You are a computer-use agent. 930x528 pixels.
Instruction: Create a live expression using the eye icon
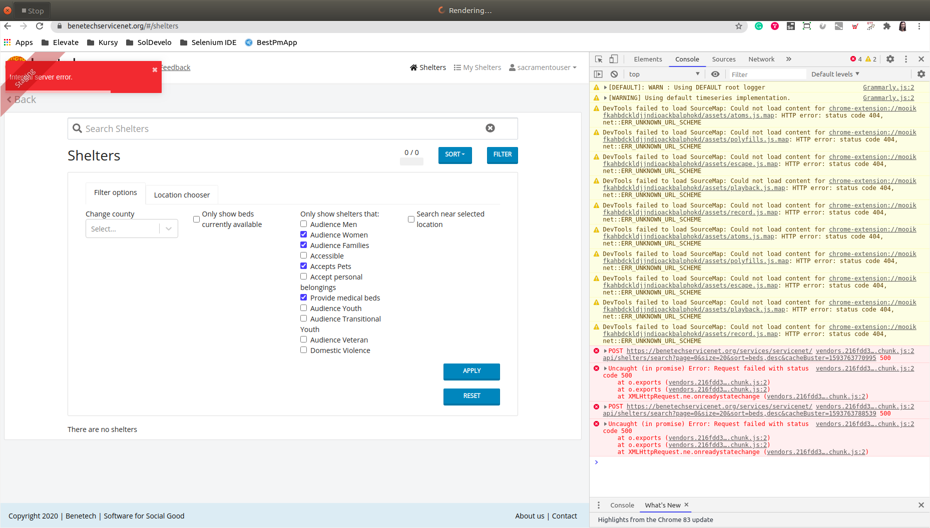715,73
